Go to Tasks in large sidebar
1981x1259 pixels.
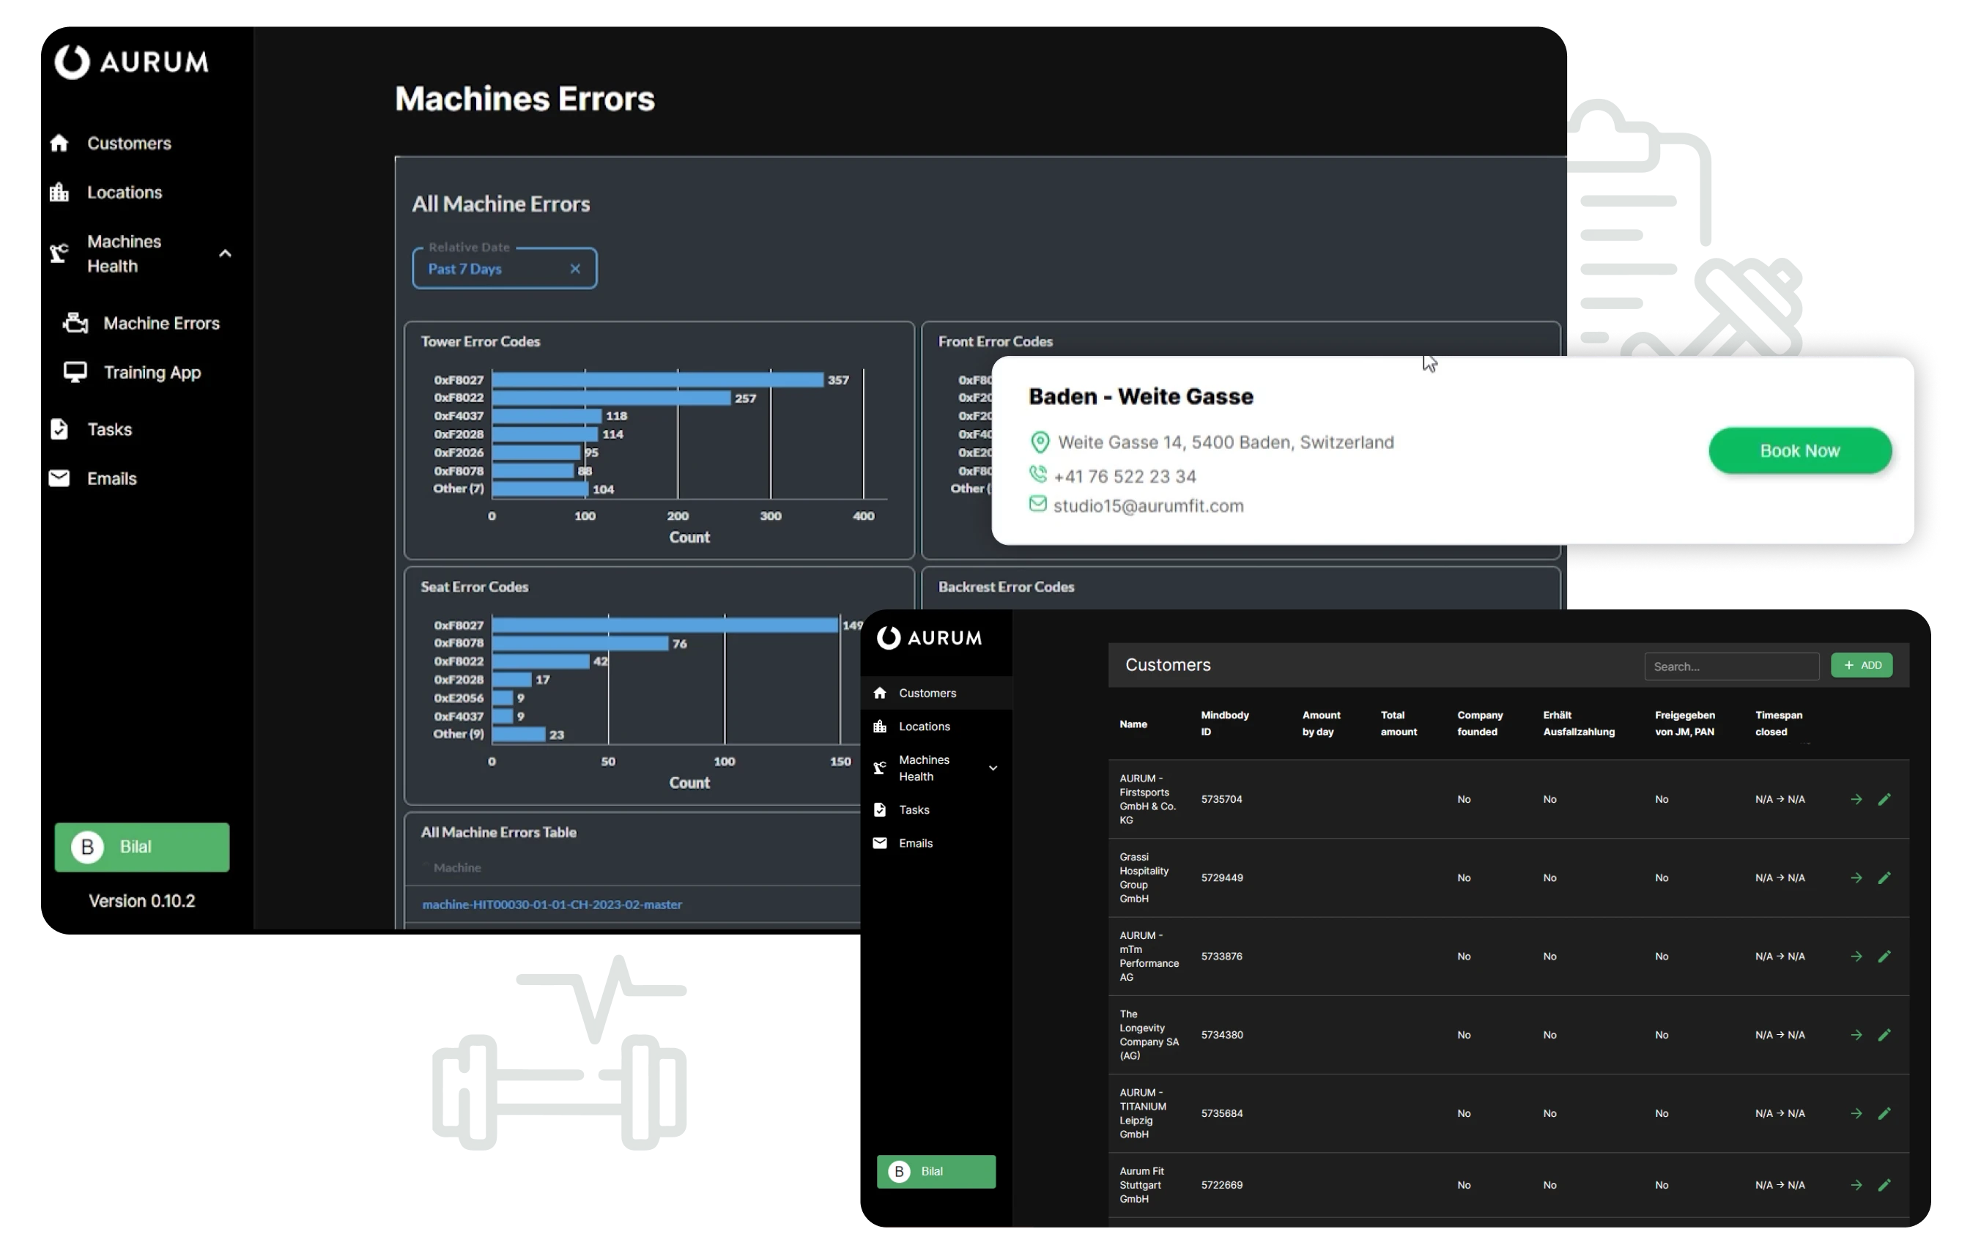pyautogui.click(x=109, y=429)
